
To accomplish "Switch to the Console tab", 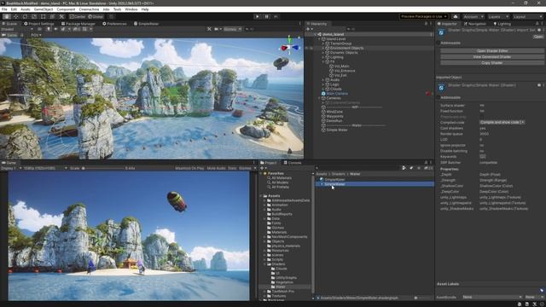I will (x=292, y=163).
